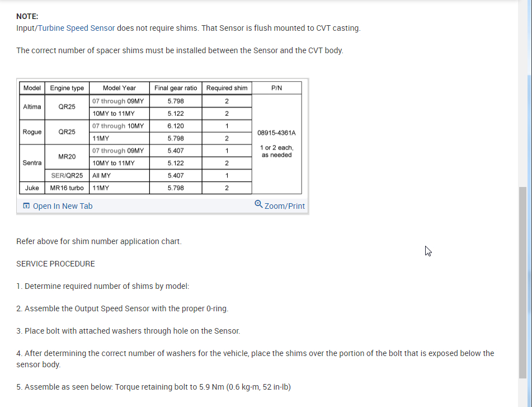
Task: Click 'Refer above for shim number application chart'
Action: (98, 241)
